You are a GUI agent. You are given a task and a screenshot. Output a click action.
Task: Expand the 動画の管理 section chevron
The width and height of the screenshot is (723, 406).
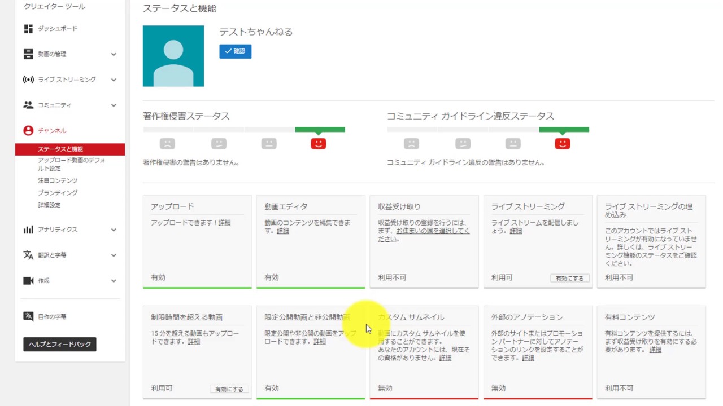(114, 55)
